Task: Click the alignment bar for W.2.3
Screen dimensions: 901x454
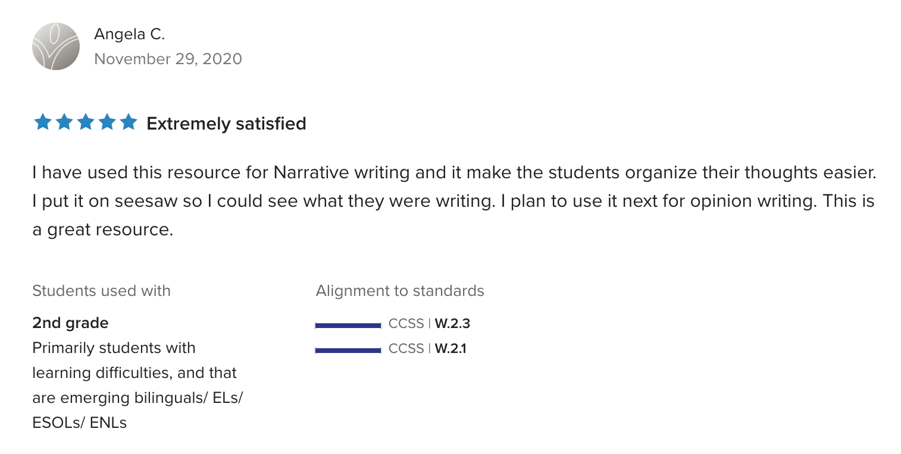Action: (348, 325)
